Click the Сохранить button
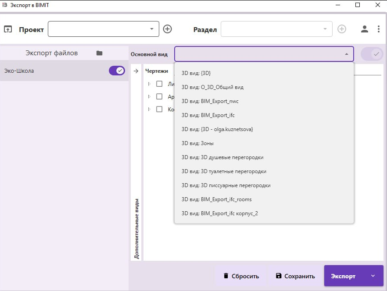Viewport: 387px width, 291px height. click(x=295, y=276)
